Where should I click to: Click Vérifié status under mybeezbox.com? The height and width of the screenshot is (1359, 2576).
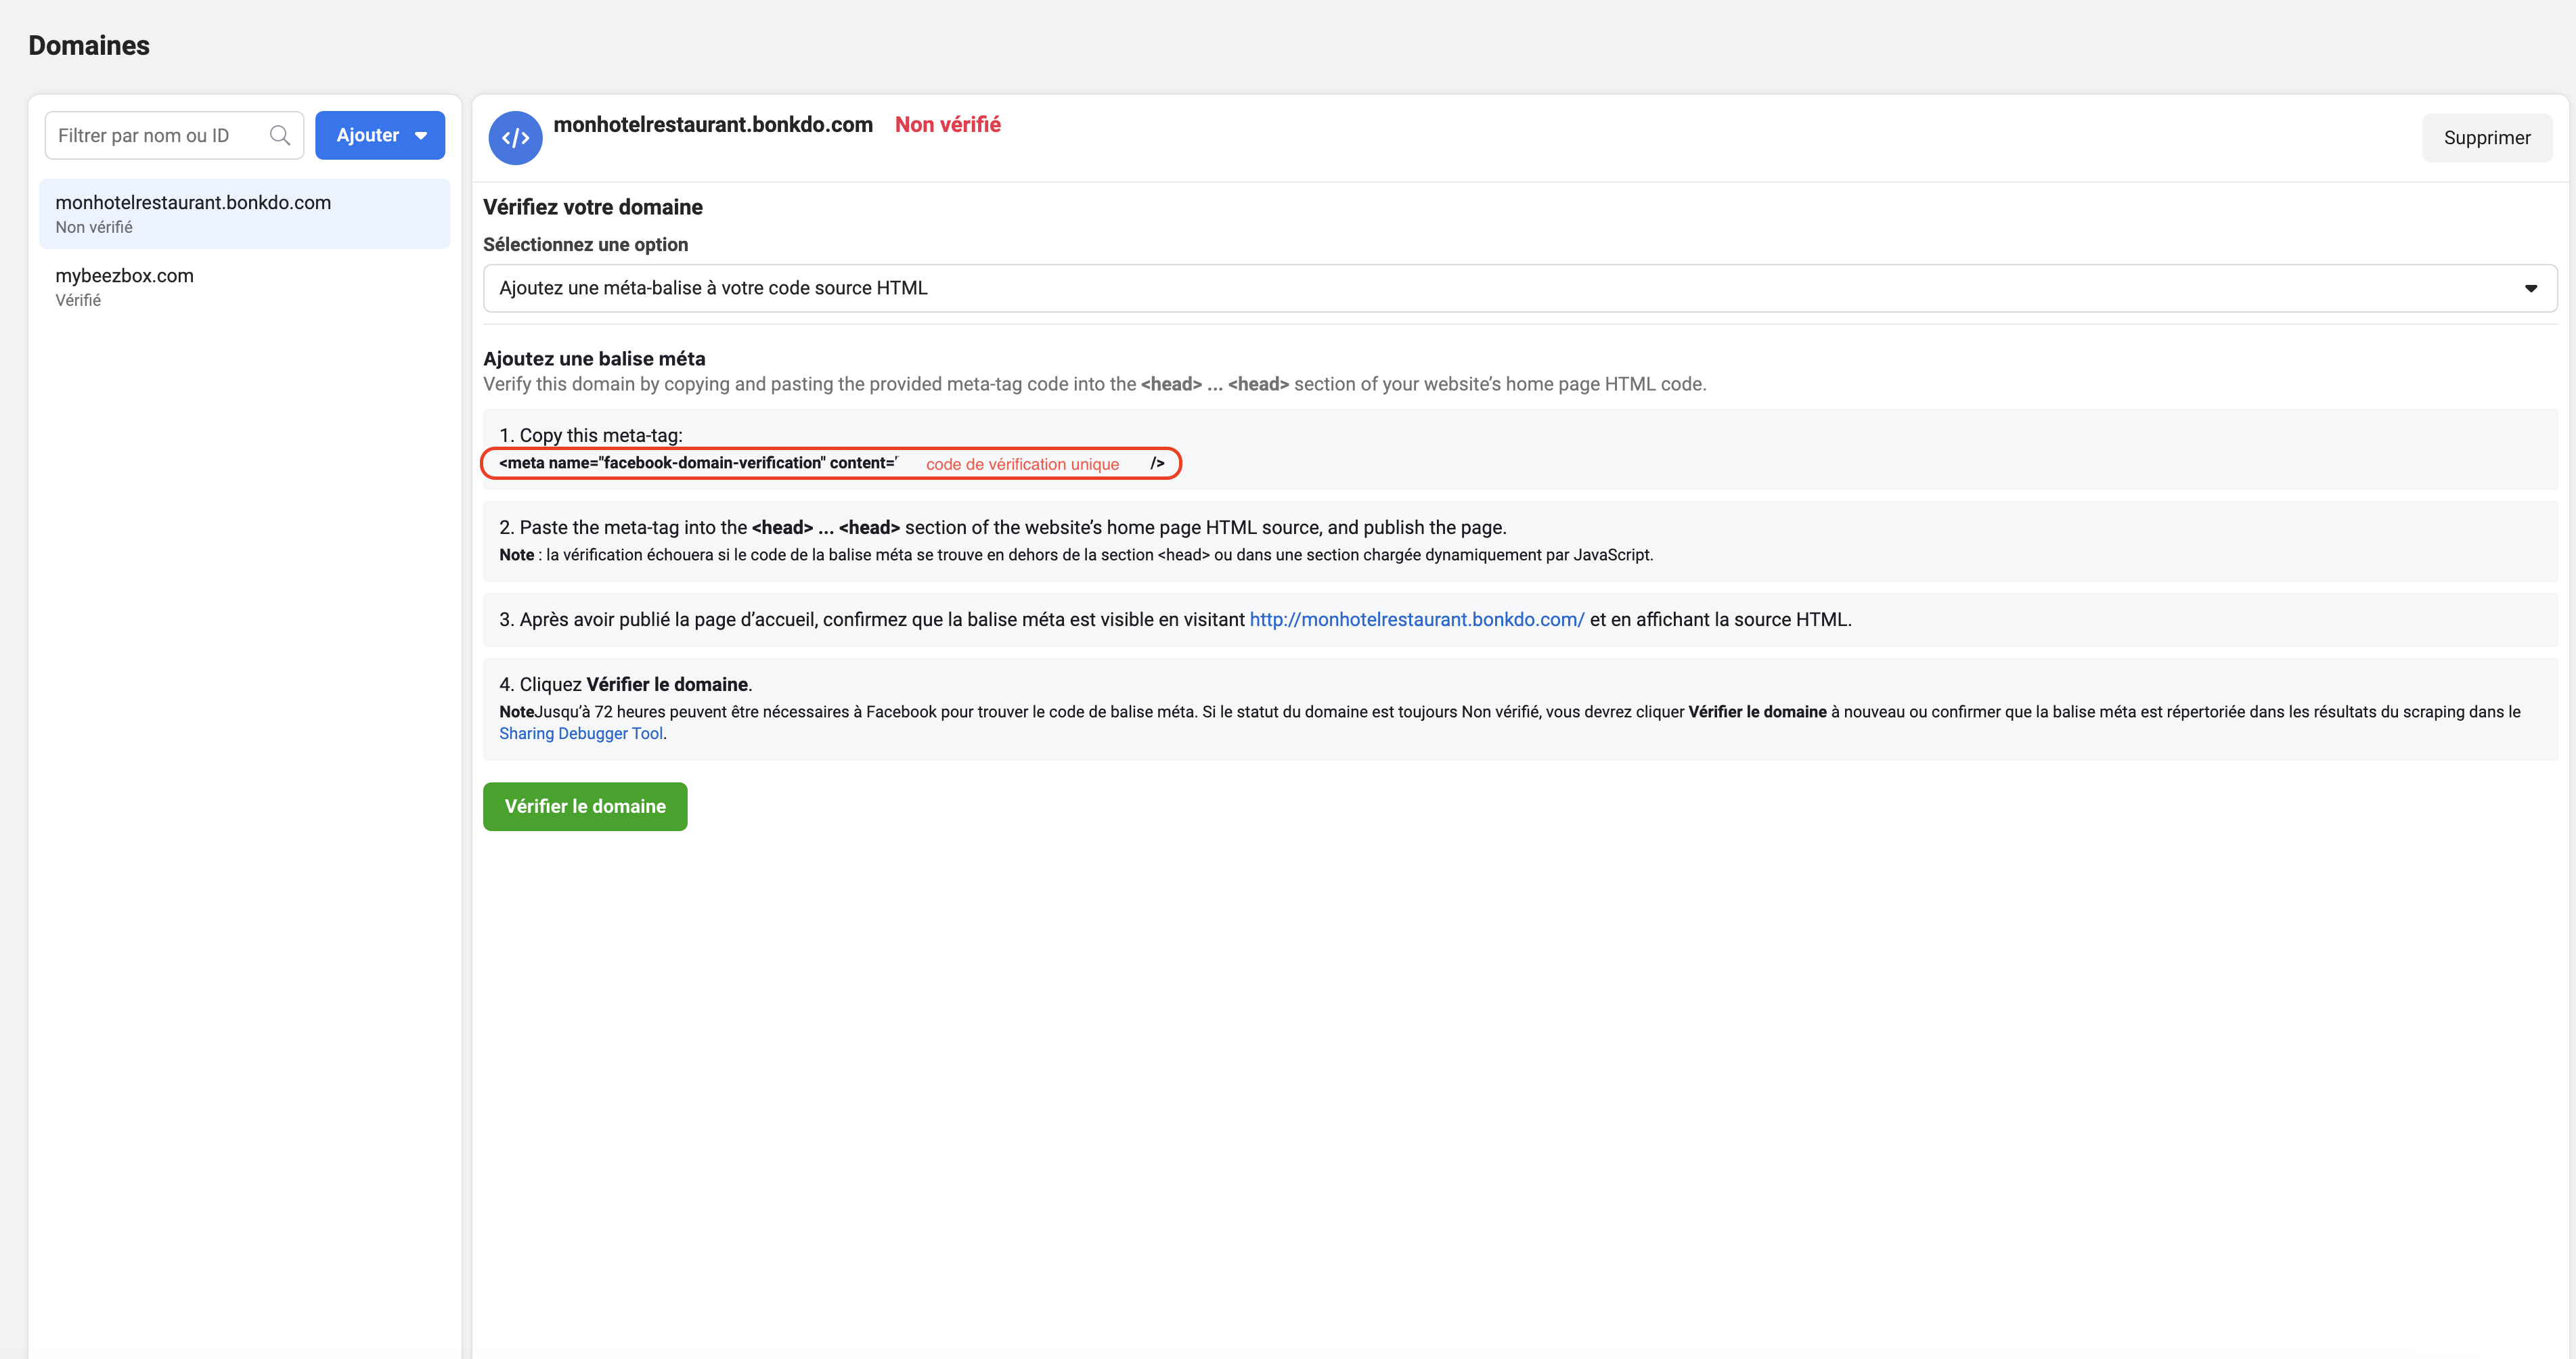click(78, 300)
